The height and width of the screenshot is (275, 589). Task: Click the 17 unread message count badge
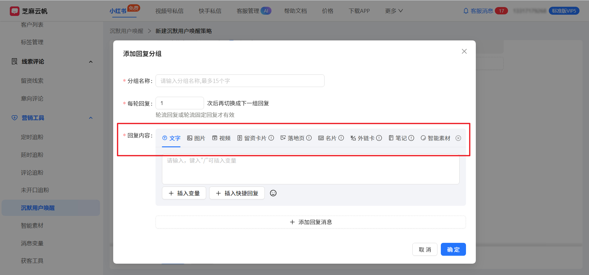click(502, 11)
